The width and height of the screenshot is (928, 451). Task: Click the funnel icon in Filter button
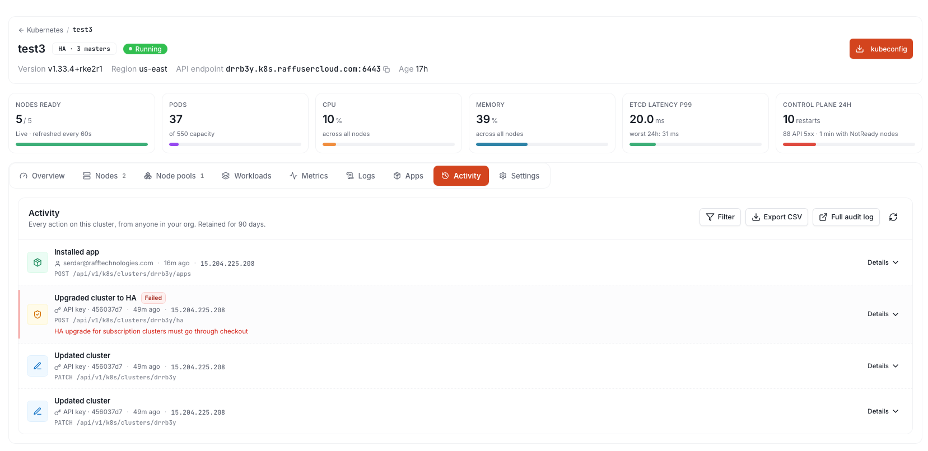pyautogui.click(x=710, y=217)
